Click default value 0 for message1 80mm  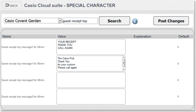[x=178, y=64]
